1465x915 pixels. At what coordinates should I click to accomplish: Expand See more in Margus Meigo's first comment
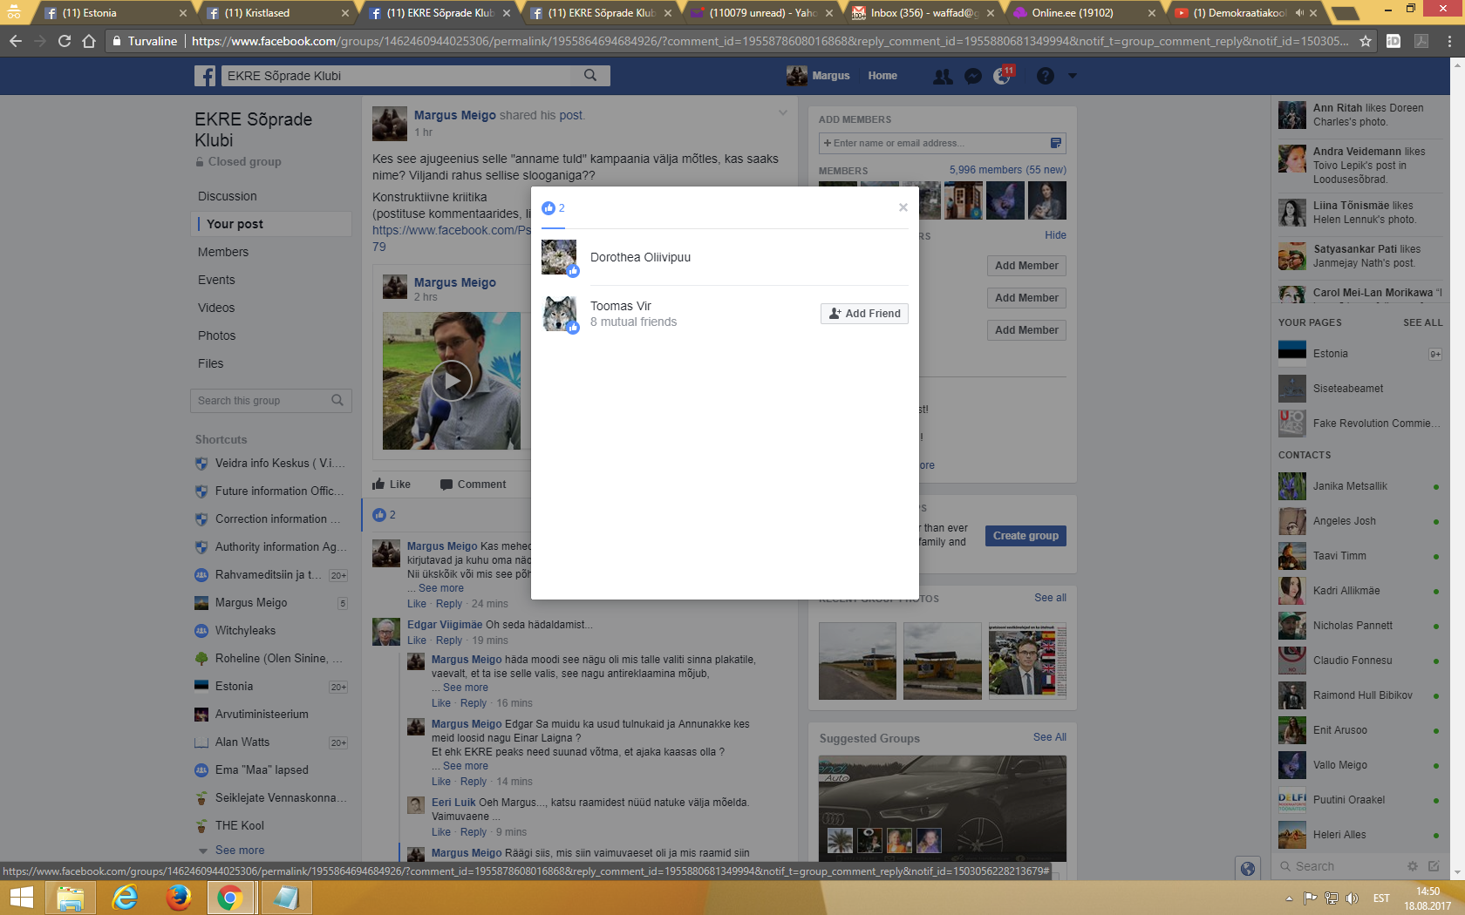coord(441,588)
